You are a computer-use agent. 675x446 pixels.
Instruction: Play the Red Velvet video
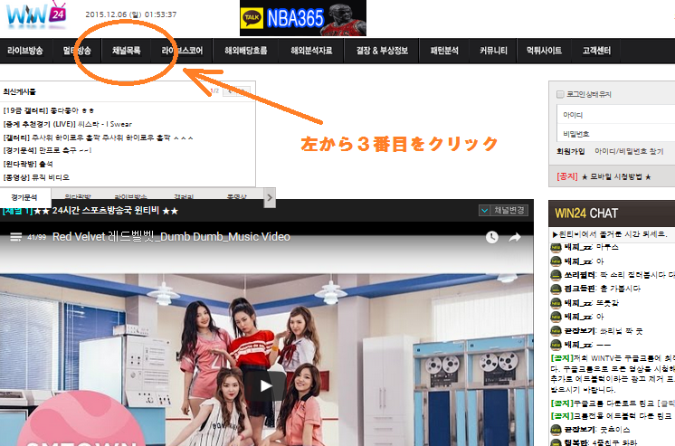pos(266,385)
